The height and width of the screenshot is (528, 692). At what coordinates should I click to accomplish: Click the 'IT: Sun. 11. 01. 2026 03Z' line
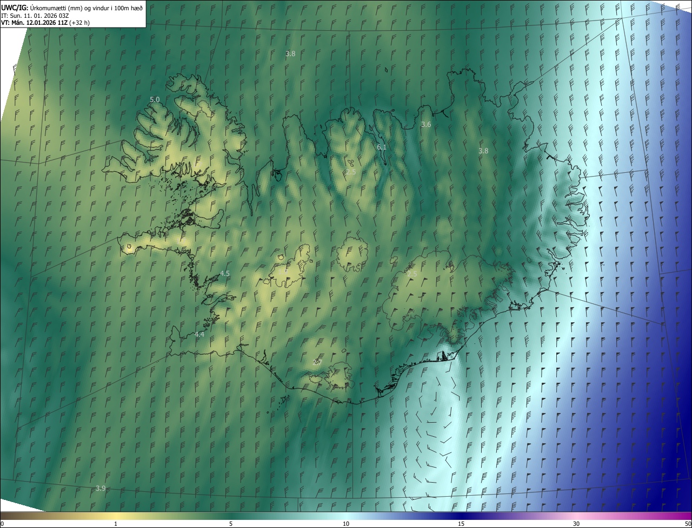pos(35,15)
